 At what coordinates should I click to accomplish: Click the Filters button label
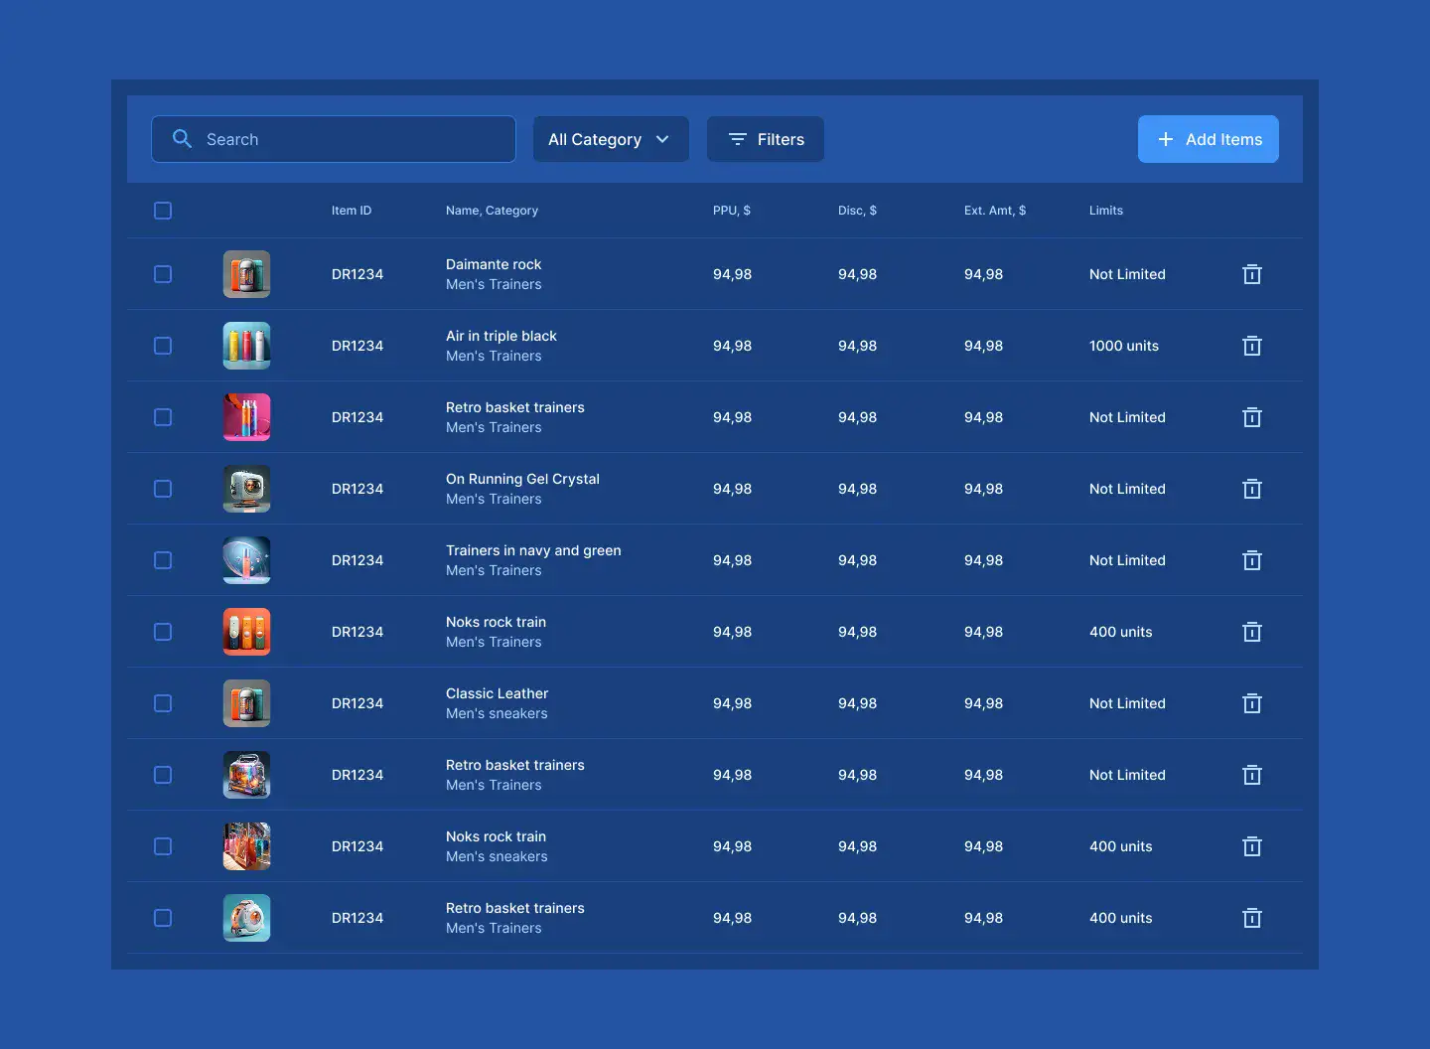click(x=781, y=139)
